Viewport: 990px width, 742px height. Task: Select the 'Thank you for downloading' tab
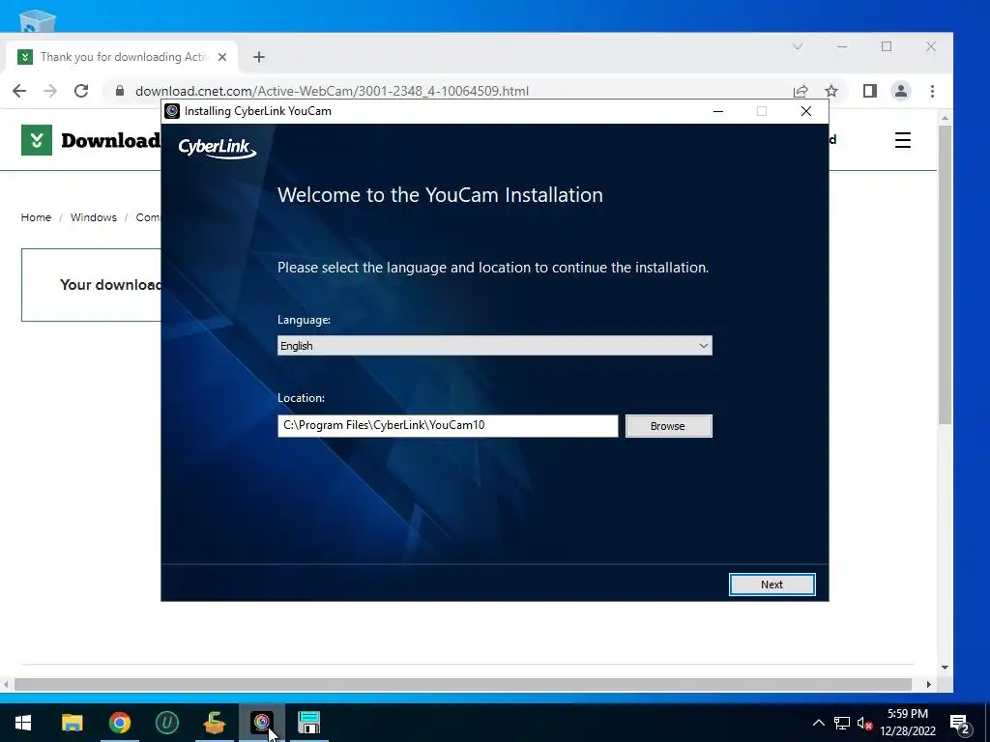(x=123, y=57)
